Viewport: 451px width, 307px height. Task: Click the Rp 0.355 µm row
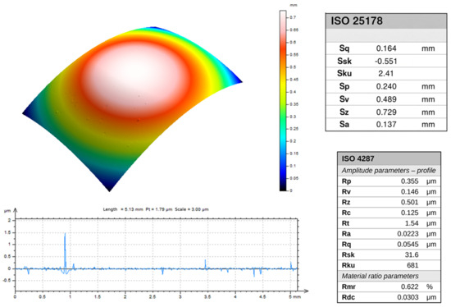389,181
